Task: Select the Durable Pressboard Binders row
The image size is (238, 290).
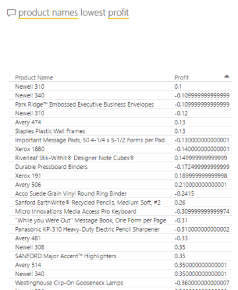Action: coord(121,167)
